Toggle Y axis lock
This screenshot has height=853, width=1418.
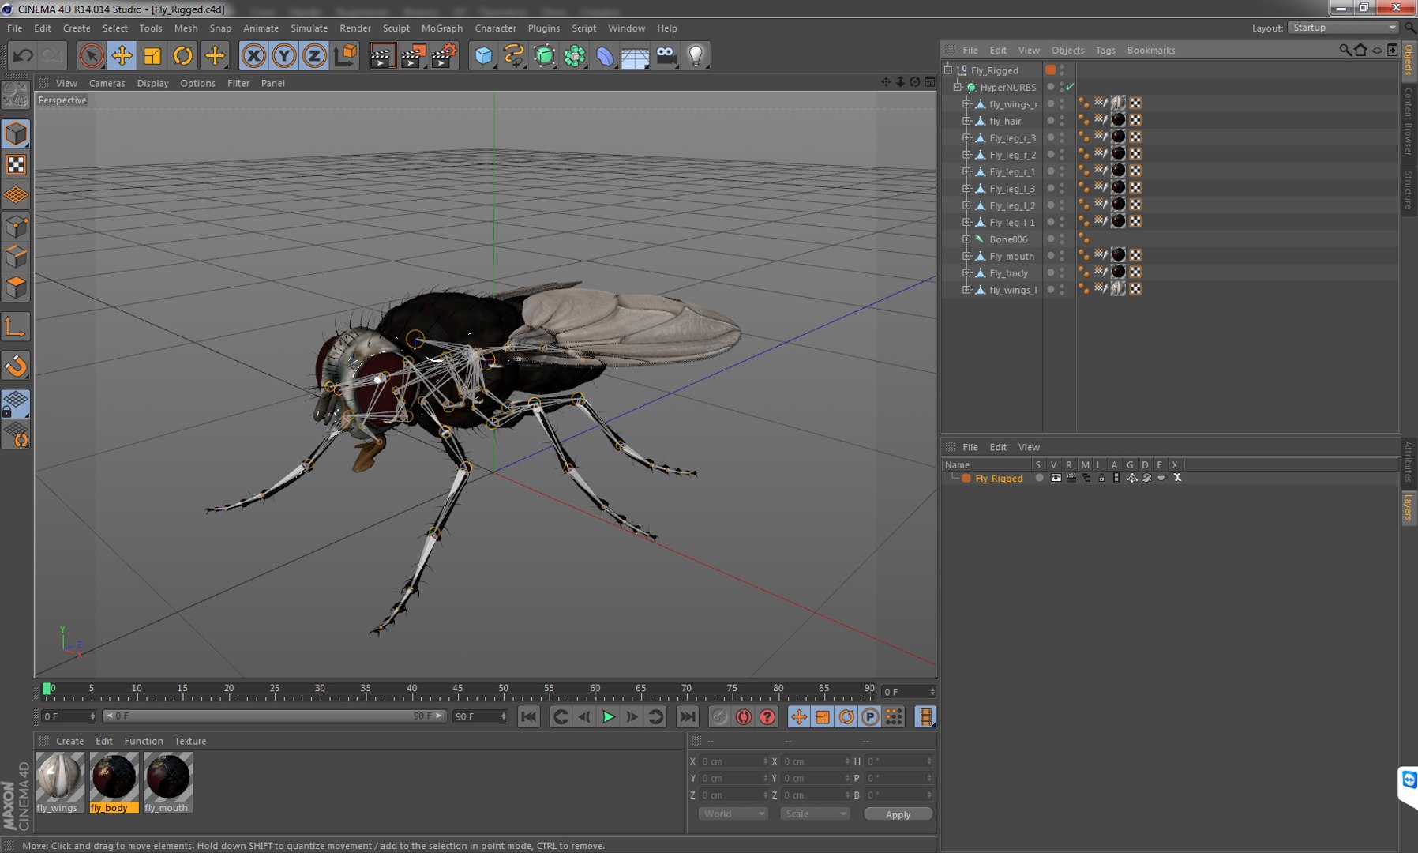pyautogui.click(x=284, y=55)
